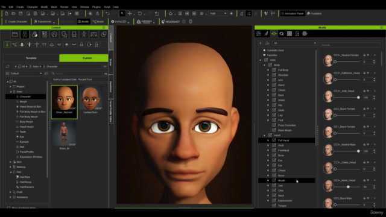
Task: Select the Modify panel Morph icon
Action: pos(274,34)
